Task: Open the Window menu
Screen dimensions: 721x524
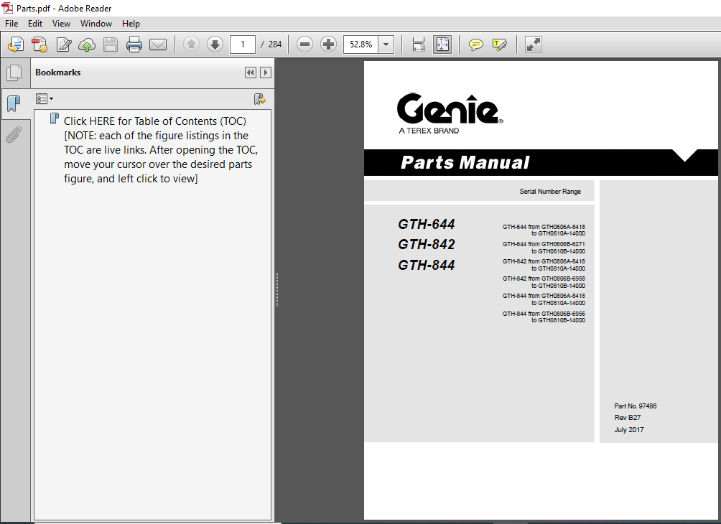Action: coord(96,24)
